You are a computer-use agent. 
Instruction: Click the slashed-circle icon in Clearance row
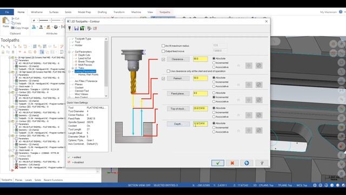pyautogui.click(x=259, y=66)
